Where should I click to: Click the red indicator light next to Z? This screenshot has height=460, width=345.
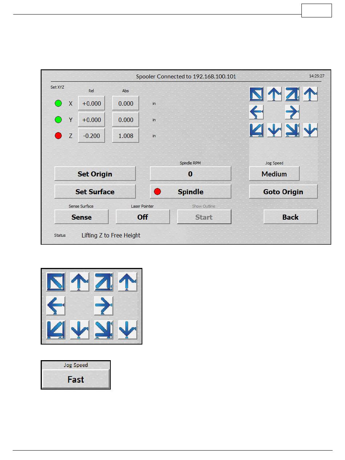pos(58,136)
